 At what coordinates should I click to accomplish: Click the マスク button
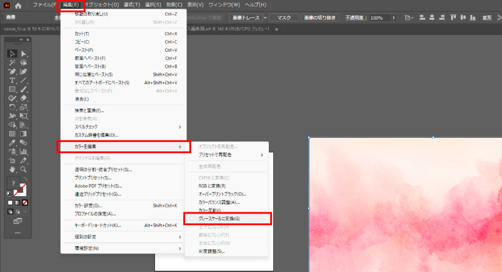[x=284, y=18]
